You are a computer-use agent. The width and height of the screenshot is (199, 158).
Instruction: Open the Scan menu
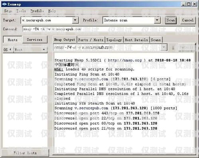pos(8,11)
